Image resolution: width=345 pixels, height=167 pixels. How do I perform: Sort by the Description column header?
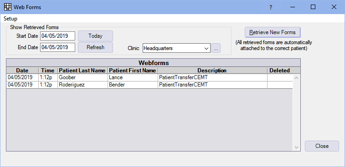click(x=212, y=71)
